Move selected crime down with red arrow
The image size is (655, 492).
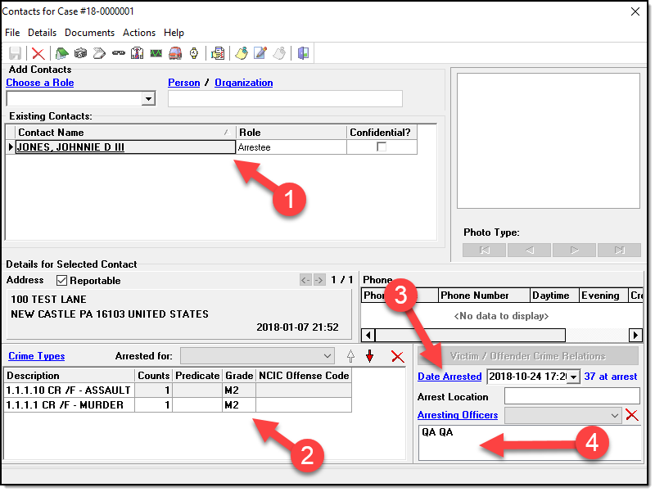click(369, 356)
